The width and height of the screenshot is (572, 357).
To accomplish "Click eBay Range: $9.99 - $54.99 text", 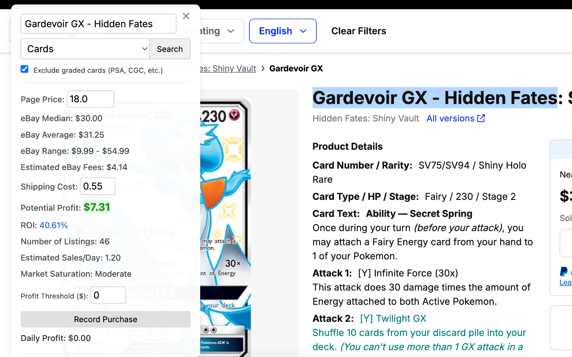I will coord(75,151).
